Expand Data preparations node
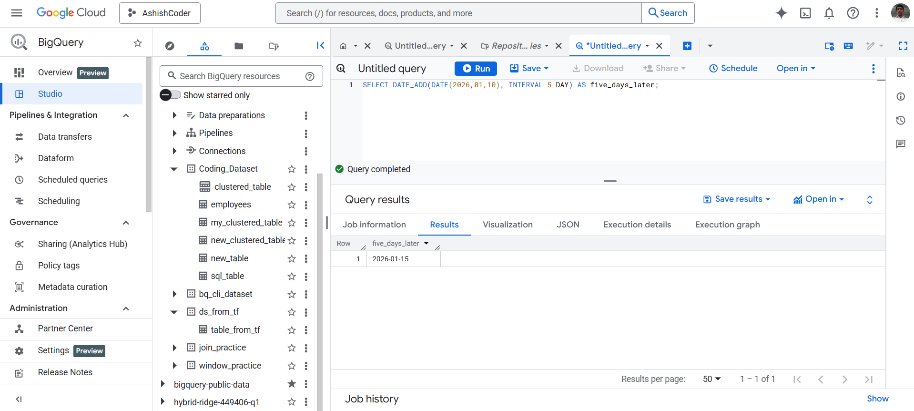This screenshot has width=914, height=411. (174, 115)
